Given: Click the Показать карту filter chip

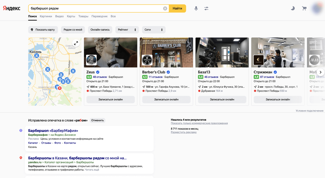Looking at the screenshot, I should 43,30.
